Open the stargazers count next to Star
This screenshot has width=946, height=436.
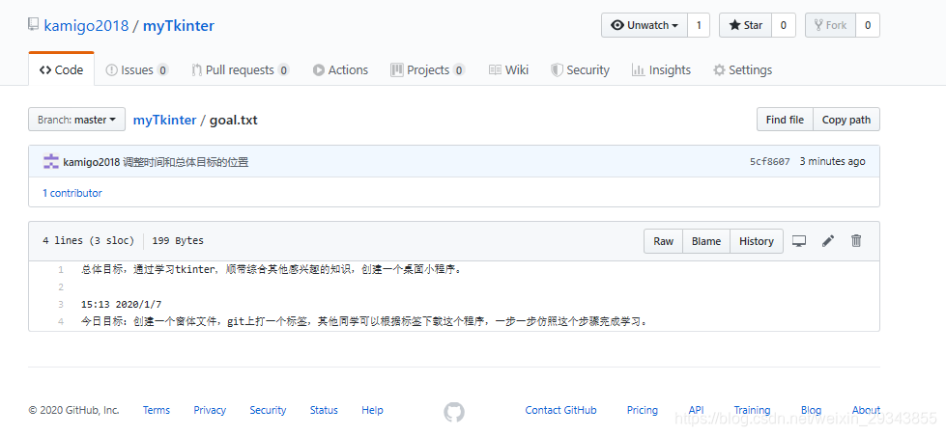point(784,25)
